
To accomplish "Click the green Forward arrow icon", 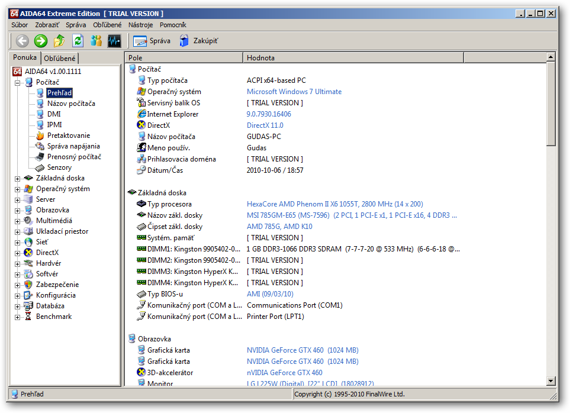I will [41, 41].
